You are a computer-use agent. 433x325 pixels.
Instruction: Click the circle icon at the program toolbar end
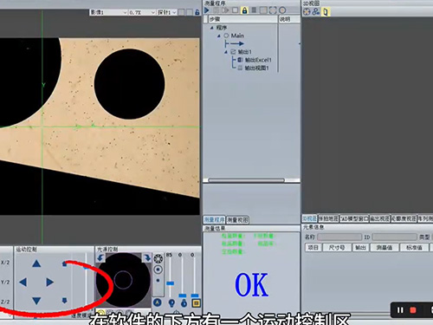282,10
